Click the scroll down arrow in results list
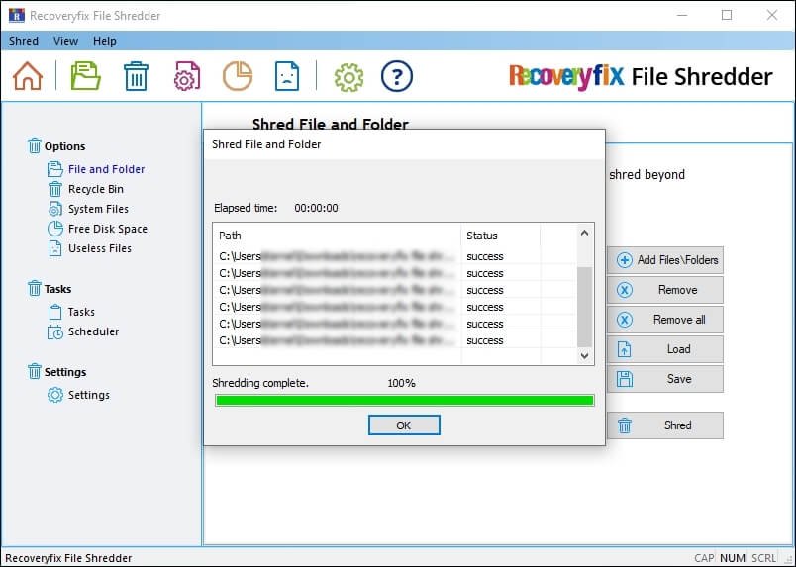Screen dimensions: 796x567 584,355
